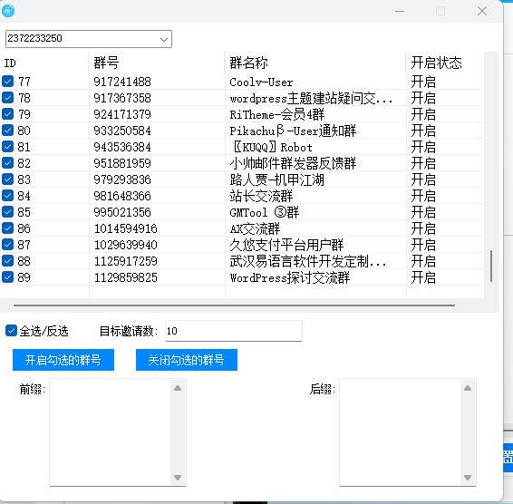This screenshot has width=513, height=504.
Task: Toggle checkbox for group 933250584
Action: tap(7, 131)
